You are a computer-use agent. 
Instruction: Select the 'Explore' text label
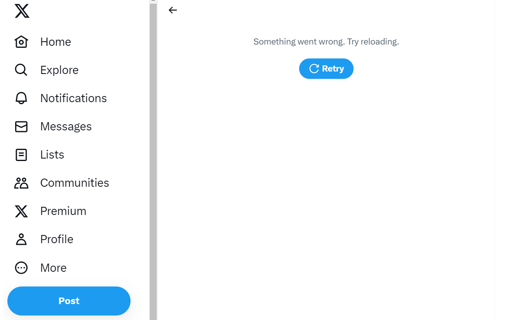tap(59, 70)
